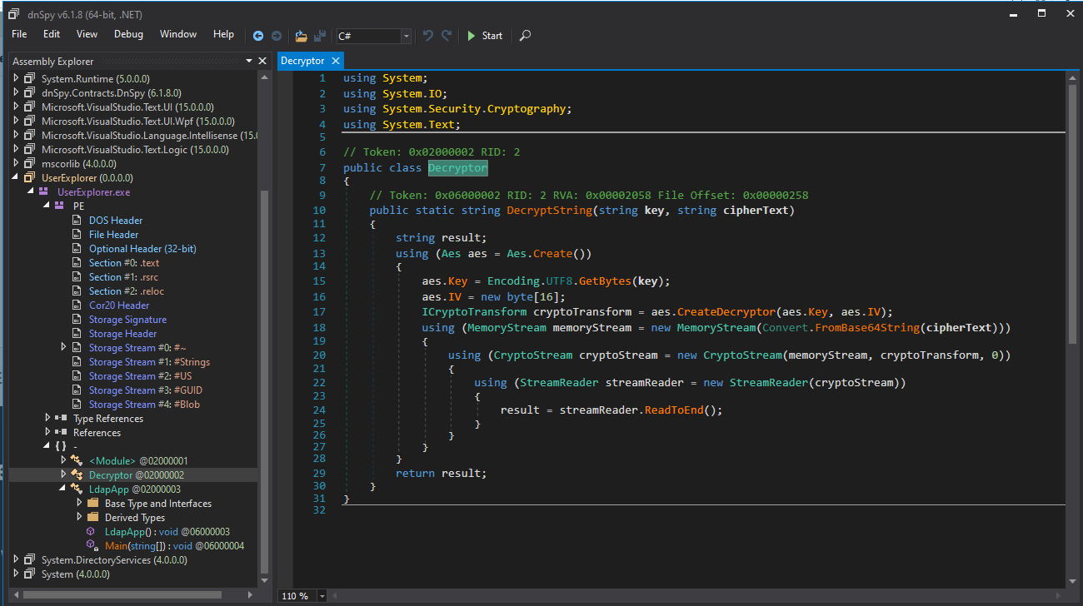Switch to the Decryptor tab
The width and height of the screenshot is (1083, 606).
(x=302, y=61)
